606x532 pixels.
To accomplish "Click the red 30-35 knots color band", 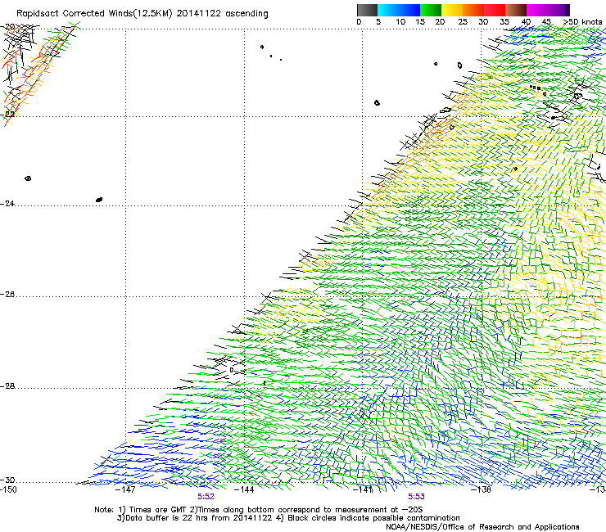I will pos(495,10).
